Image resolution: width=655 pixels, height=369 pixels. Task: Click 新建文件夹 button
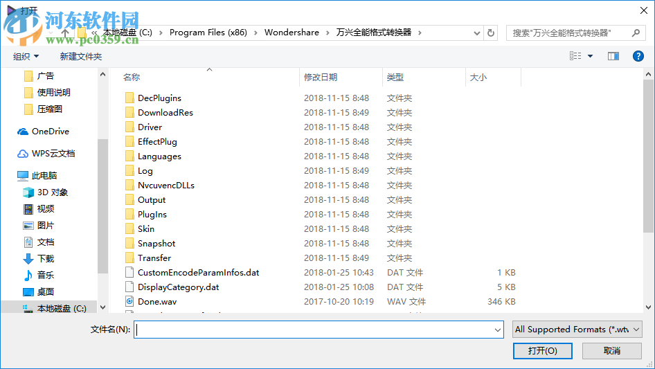click(x=80, y=56)
